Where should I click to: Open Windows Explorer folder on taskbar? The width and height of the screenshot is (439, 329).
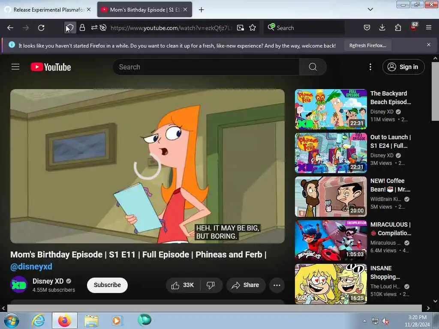(91, 320)
